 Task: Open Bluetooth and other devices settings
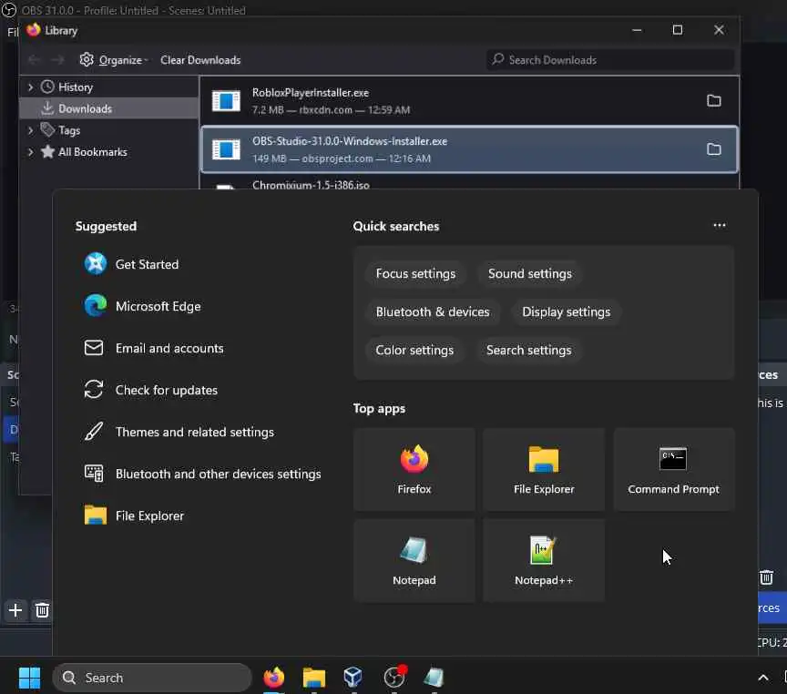[x=203, y=474]
